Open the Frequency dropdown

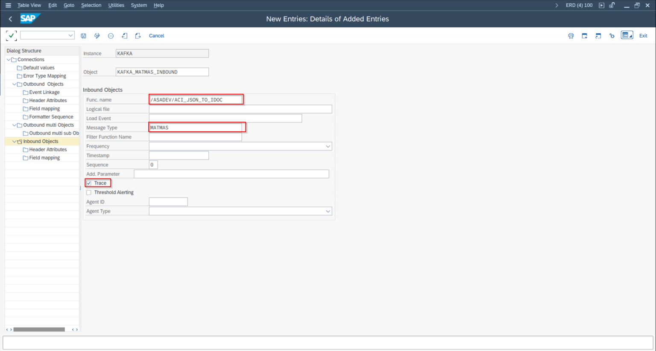point(328,146)
